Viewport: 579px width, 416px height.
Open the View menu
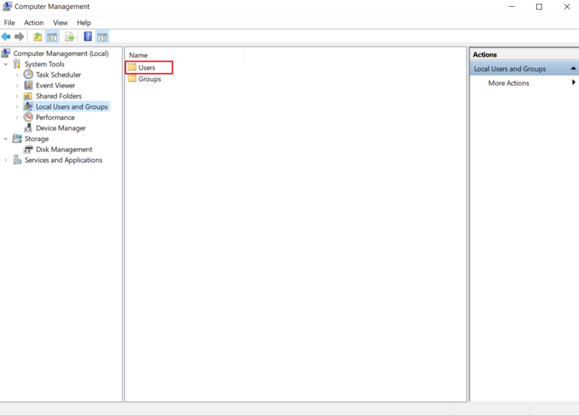click(60, 23)
